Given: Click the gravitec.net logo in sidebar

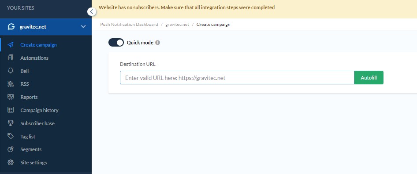Looking at the screenshot, I should (11, 26).
